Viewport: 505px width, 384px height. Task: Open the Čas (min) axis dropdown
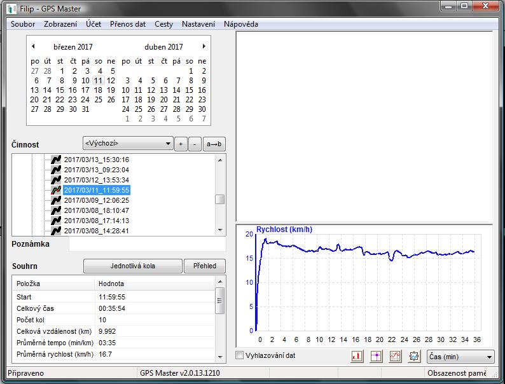tap(460, 357)
